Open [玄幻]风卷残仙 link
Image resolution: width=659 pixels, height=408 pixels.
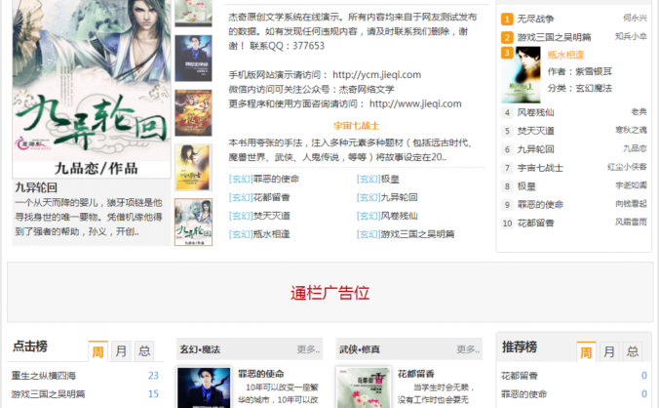click(x=387, y=216)
